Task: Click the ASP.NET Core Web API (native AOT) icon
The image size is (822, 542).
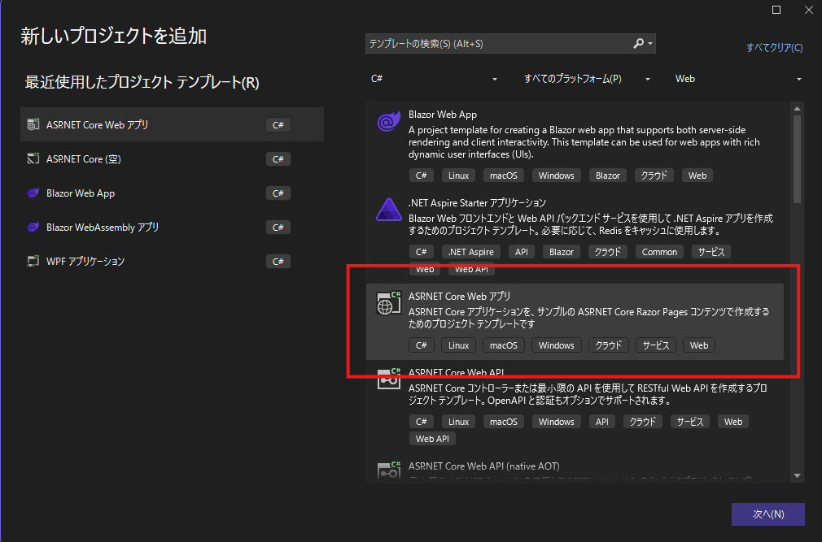Action: [x=389, y=470]
